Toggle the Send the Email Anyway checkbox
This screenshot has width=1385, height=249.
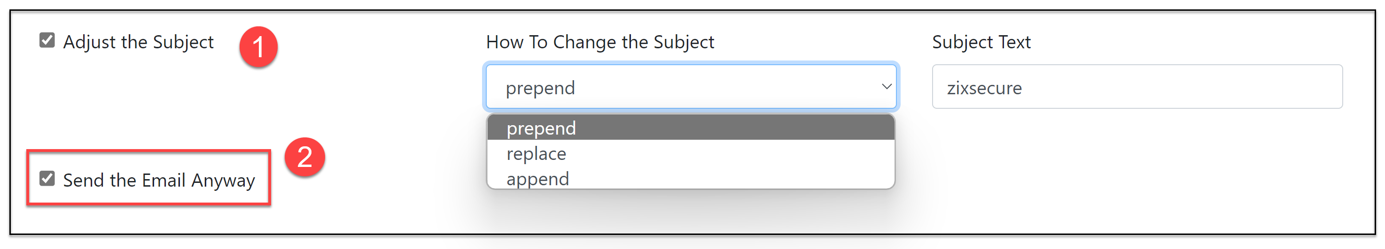pos(47,179)
